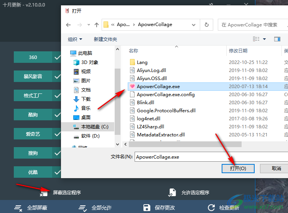Image resolution: width=288 pixels, height=213 pixels.
Task: Change the file view layout icon
Action: 256,39
